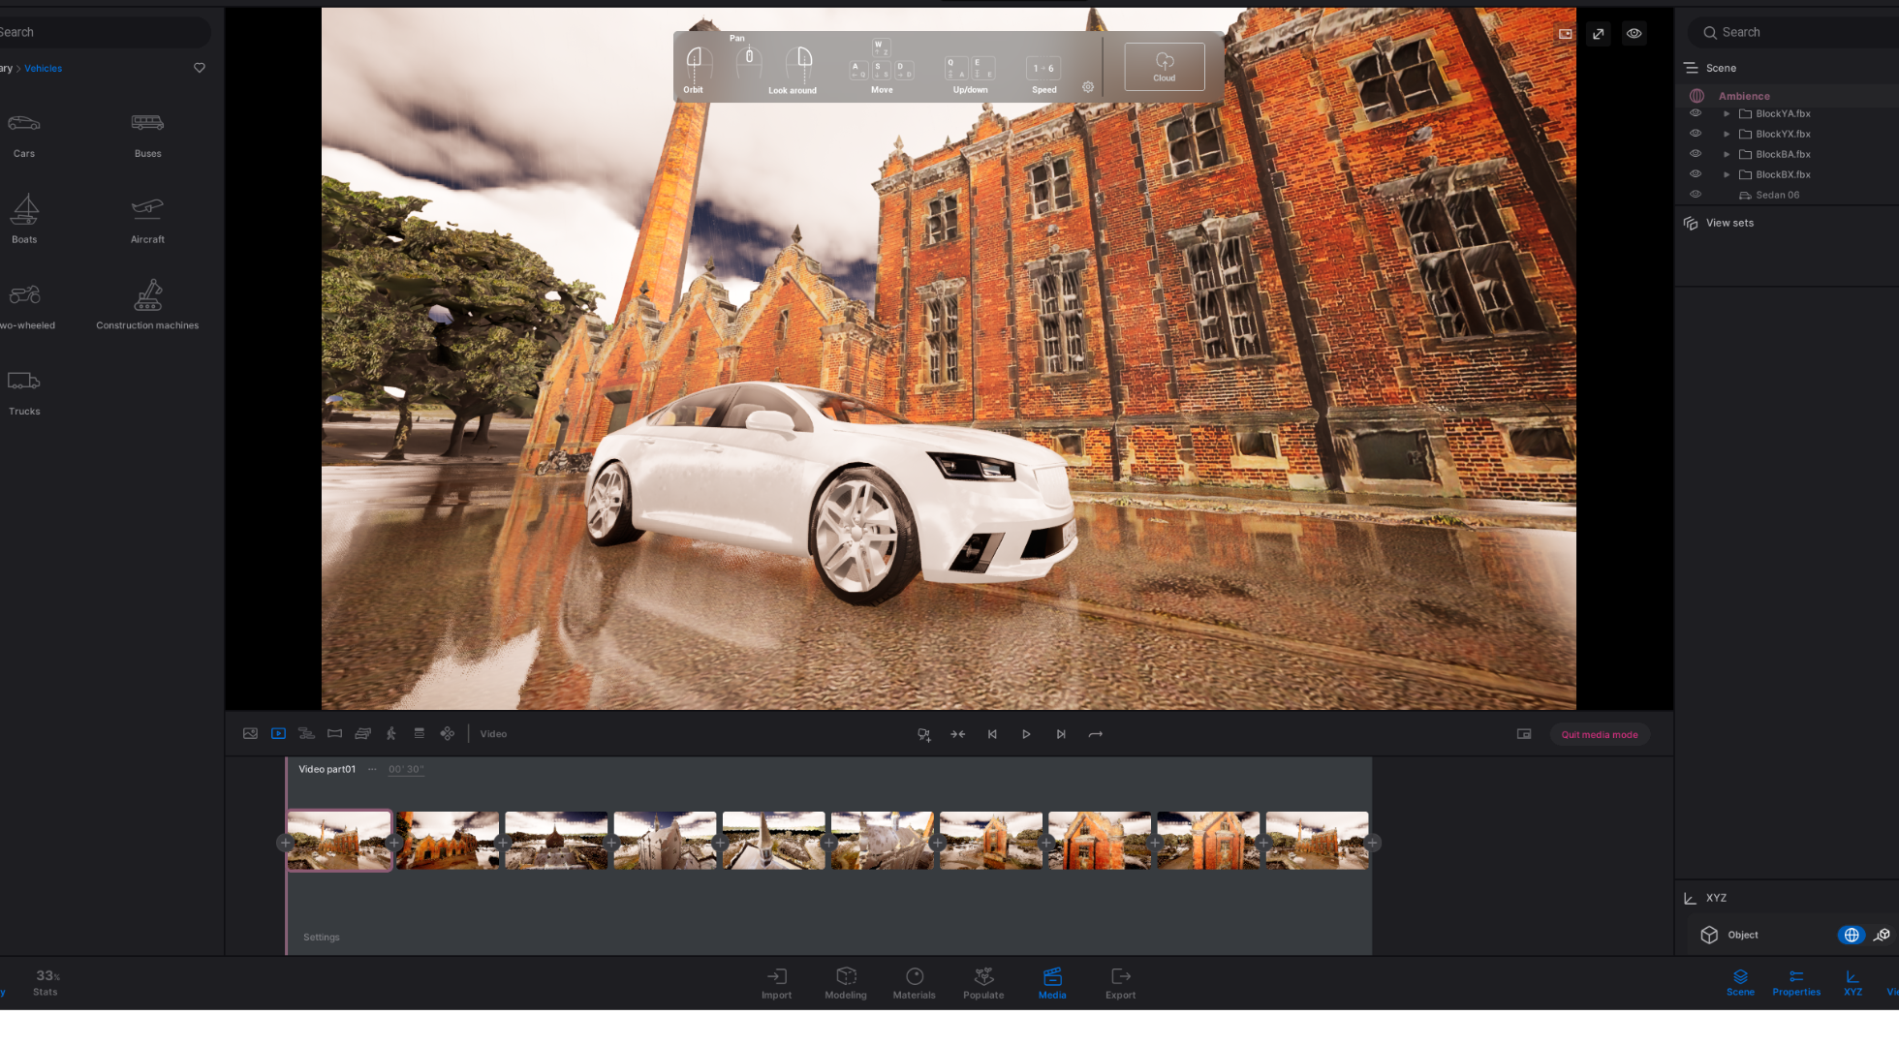Open the Aircraft vehicle category
Image resolution: width=1899 pixels, height=1046 pixels.
(x=147, y=219)
